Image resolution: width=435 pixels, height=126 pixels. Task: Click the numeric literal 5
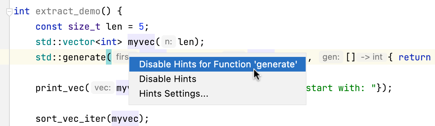(x=141, y=27)
